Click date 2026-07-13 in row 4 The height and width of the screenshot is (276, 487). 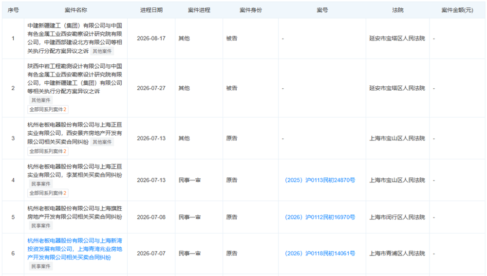pos(151,180)
